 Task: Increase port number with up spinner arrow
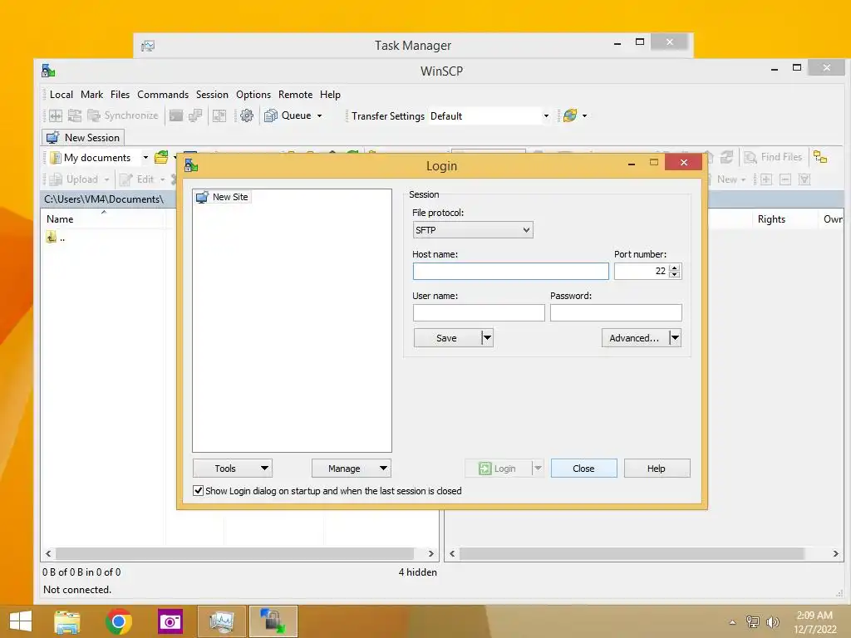click(x=675, y=267)
